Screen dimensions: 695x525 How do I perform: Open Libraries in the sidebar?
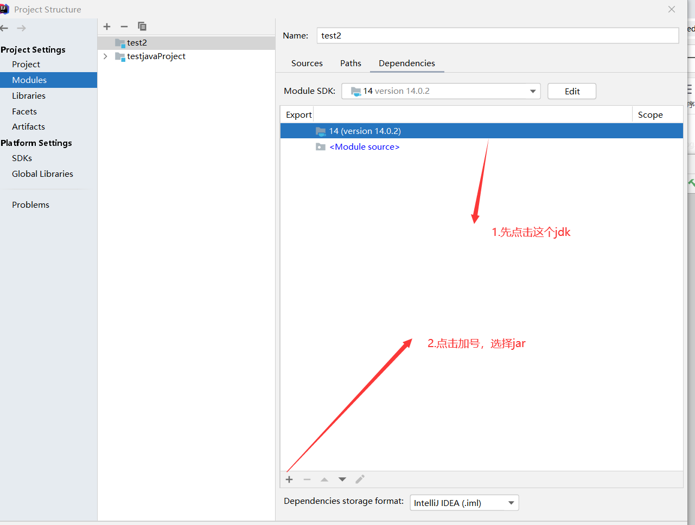pyautogui.click(x=29, y=96)
